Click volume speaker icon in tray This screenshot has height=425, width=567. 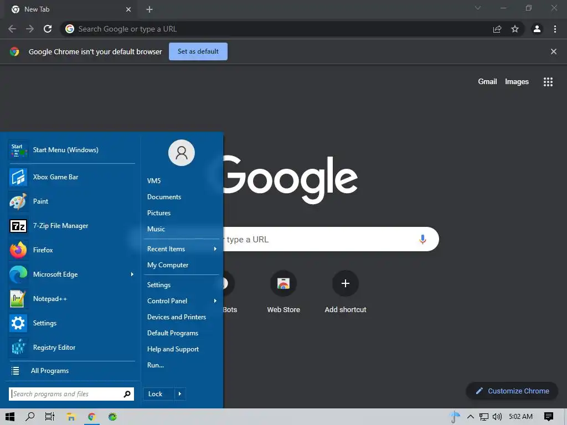pyautogui.click(x=497, y=417)
